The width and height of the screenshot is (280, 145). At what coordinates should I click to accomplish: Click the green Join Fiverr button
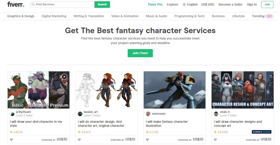point(140,53)
